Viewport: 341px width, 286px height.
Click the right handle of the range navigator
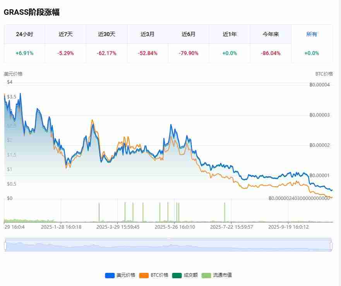(331, 243)
